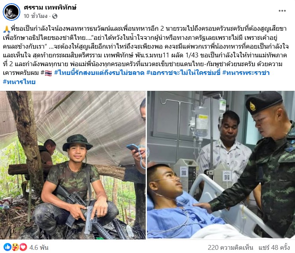
Task: Open the three-dot post options menu
Action: click(x=282, y=11)
